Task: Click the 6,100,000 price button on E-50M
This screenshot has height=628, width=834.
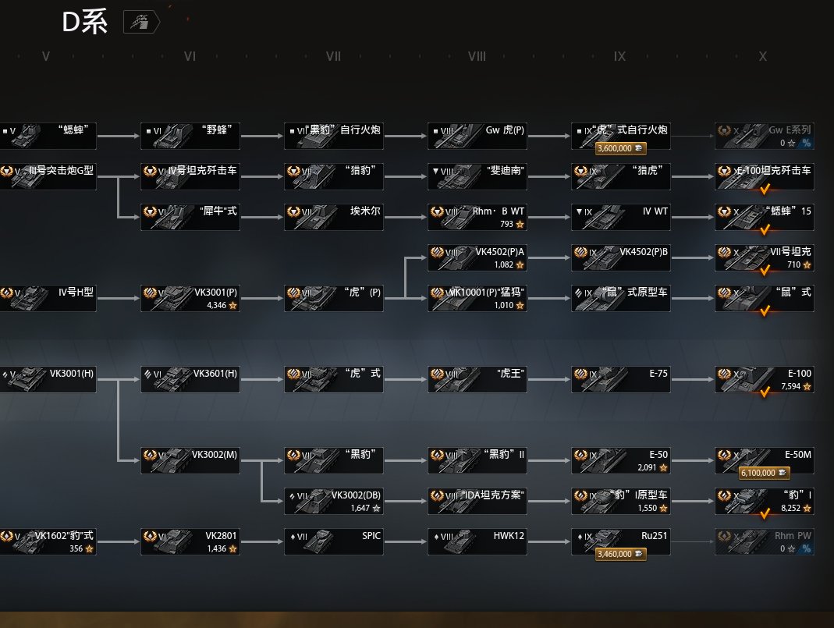Action: (x=764, y=473)
